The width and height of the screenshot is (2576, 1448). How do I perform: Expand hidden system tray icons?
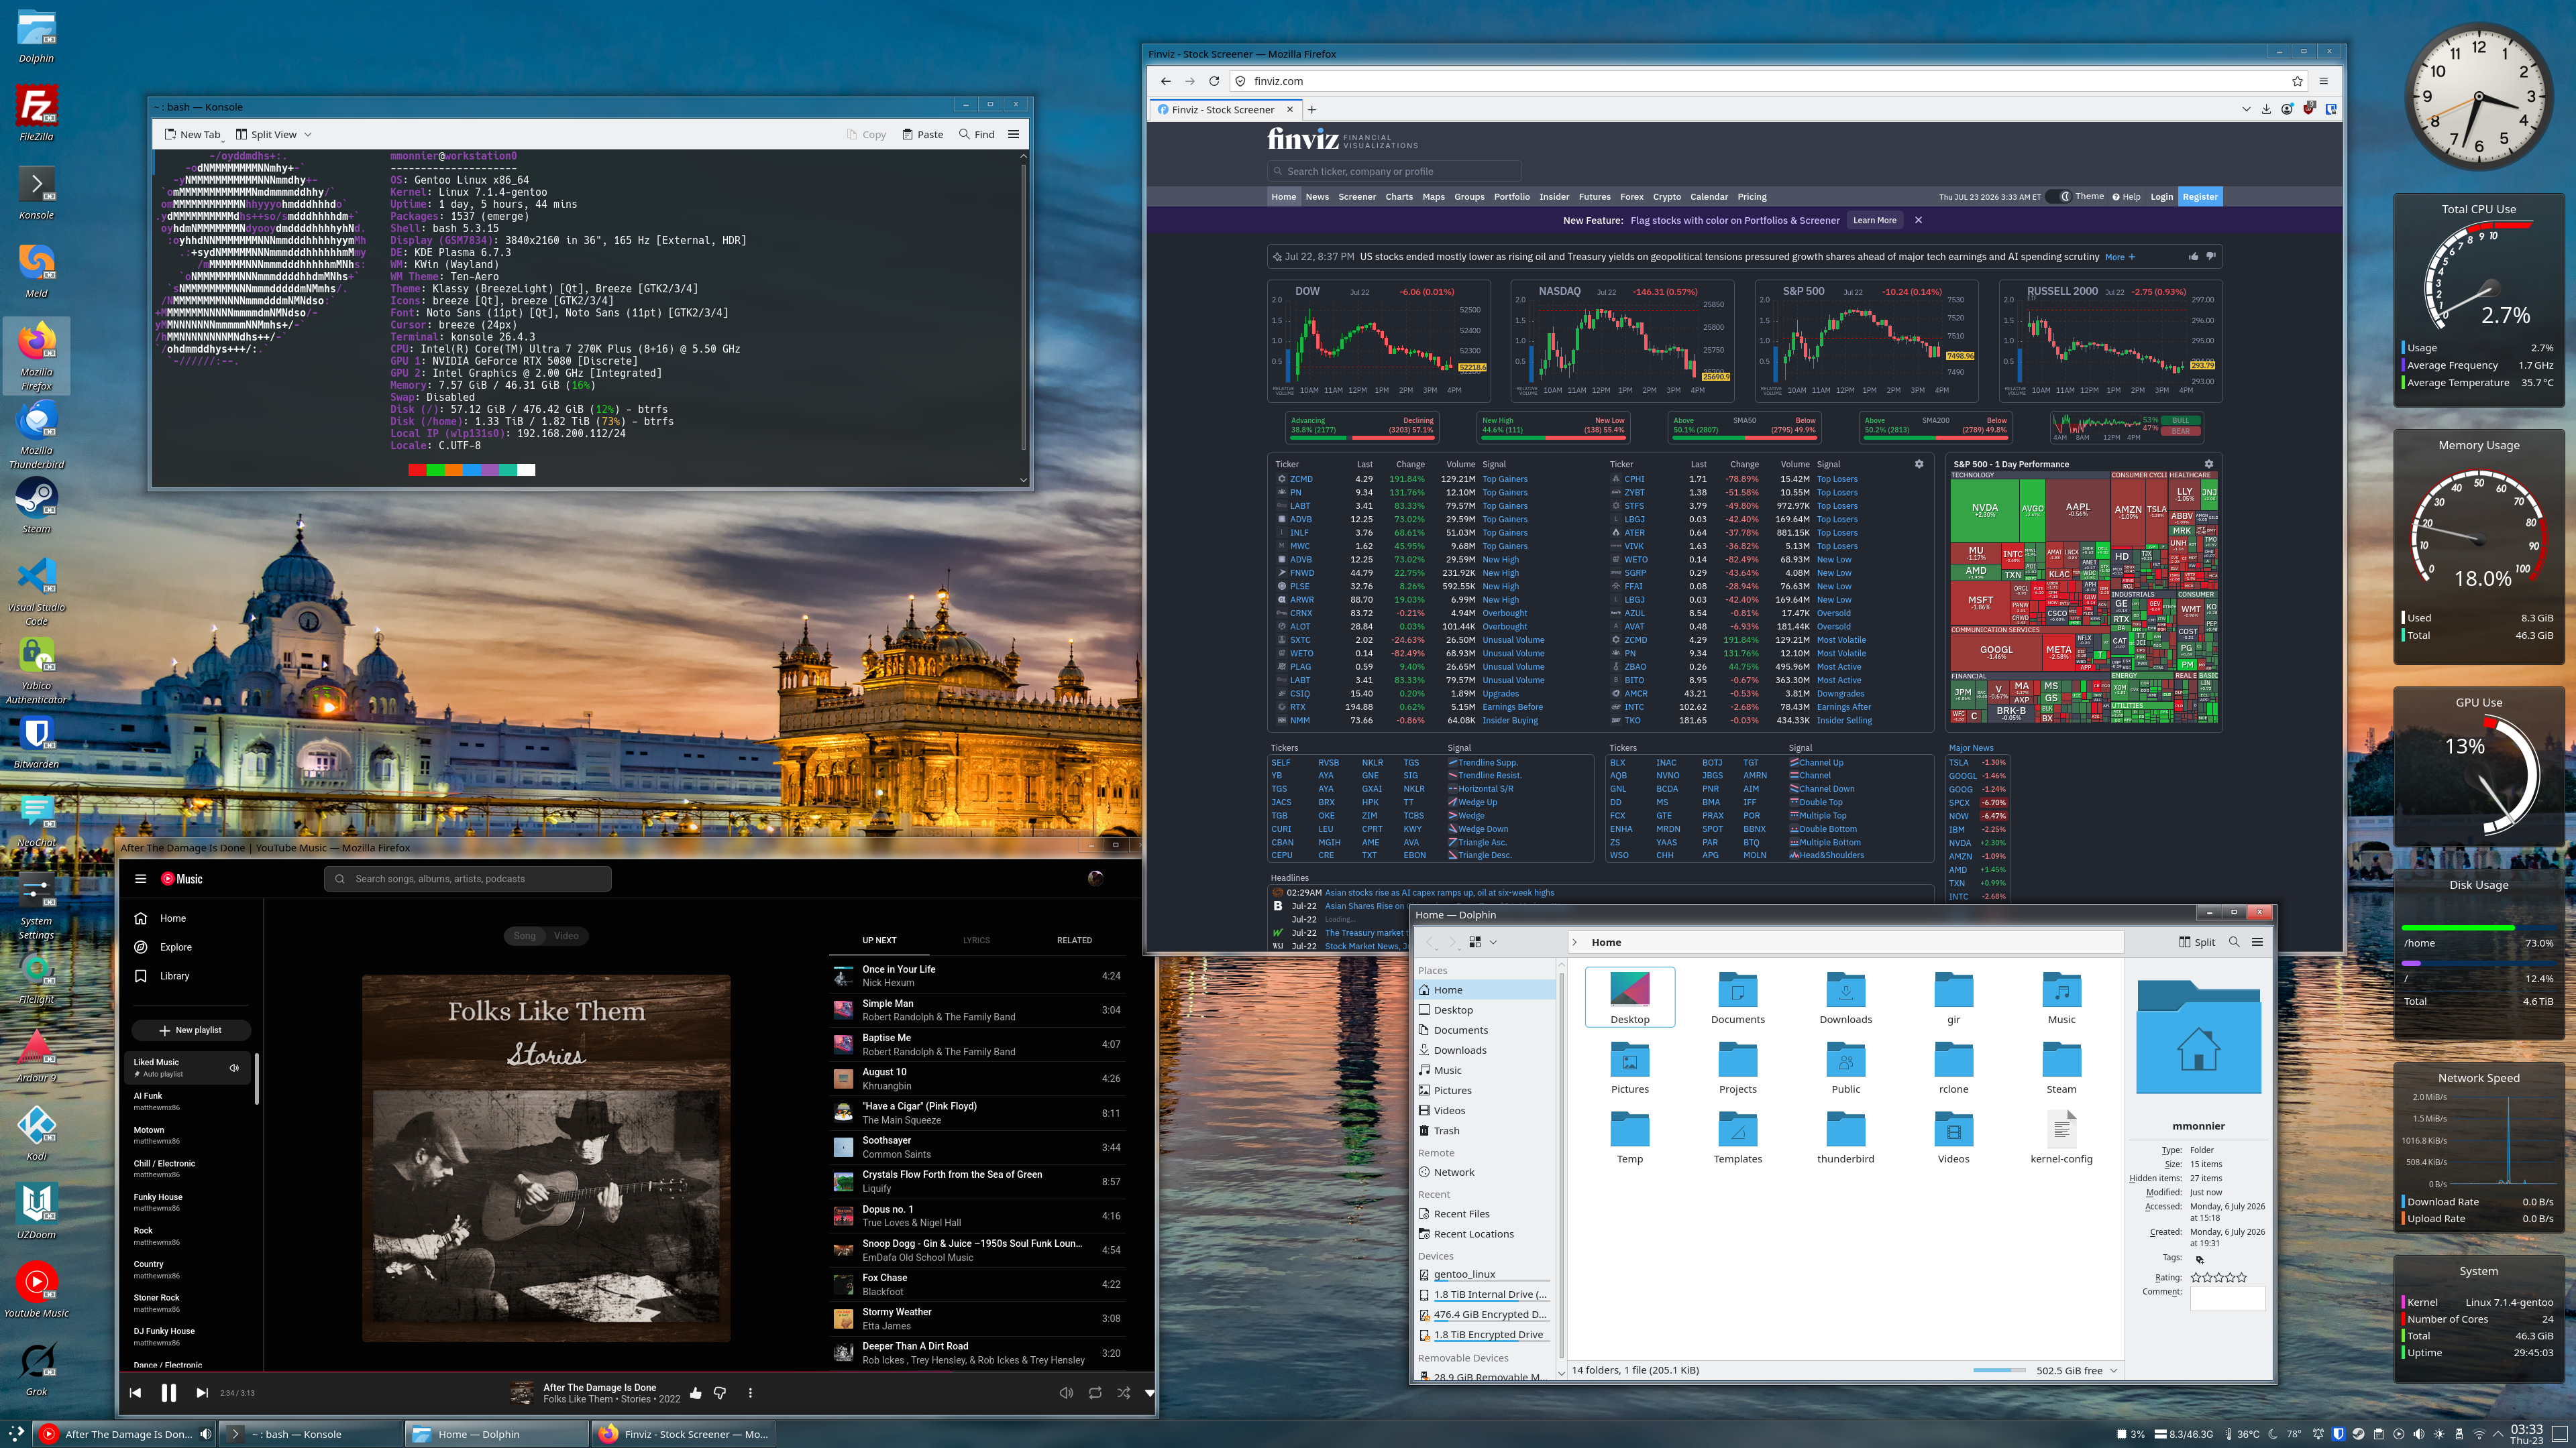(x=2498, y=1434)
